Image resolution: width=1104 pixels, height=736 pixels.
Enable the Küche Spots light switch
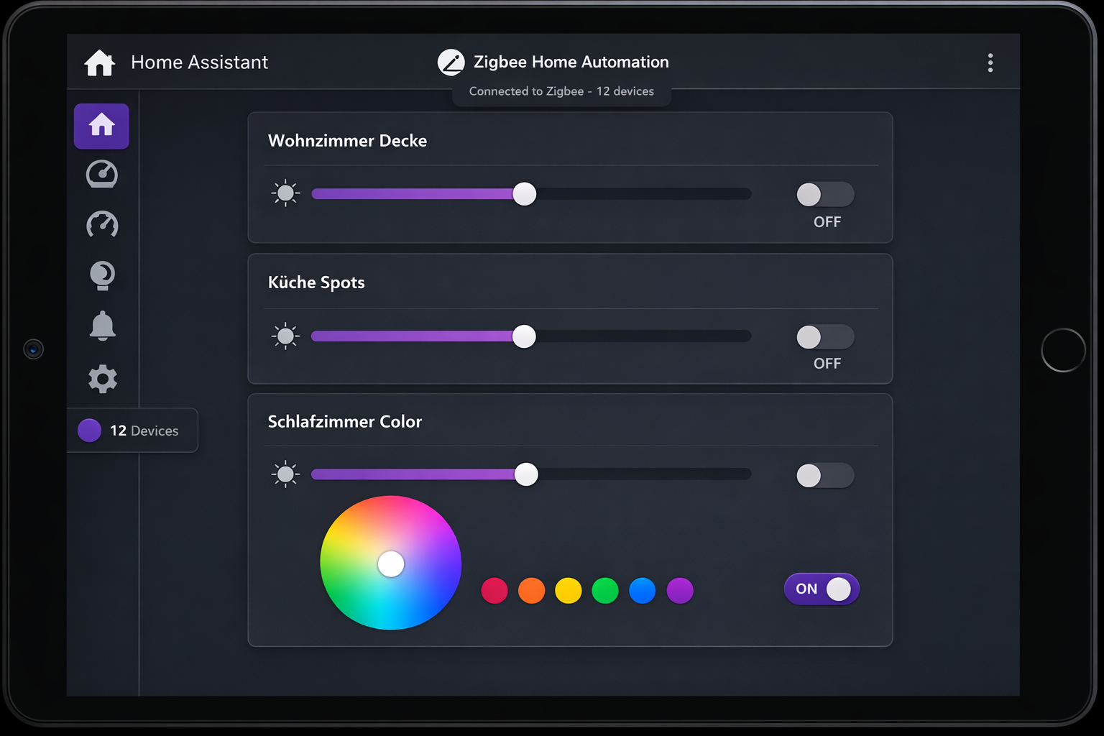coord(824,336)
